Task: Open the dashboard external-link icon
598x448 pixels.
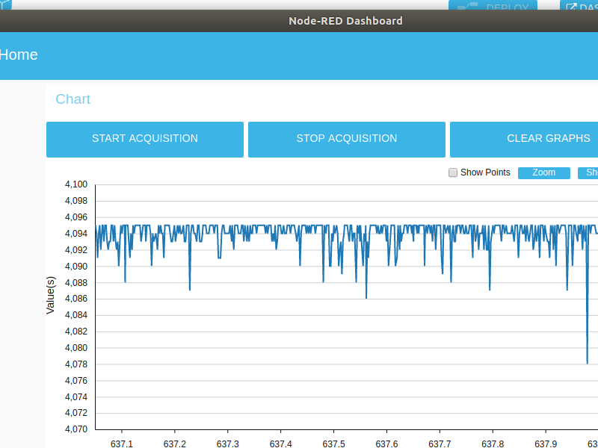Action: click(571, 7)
